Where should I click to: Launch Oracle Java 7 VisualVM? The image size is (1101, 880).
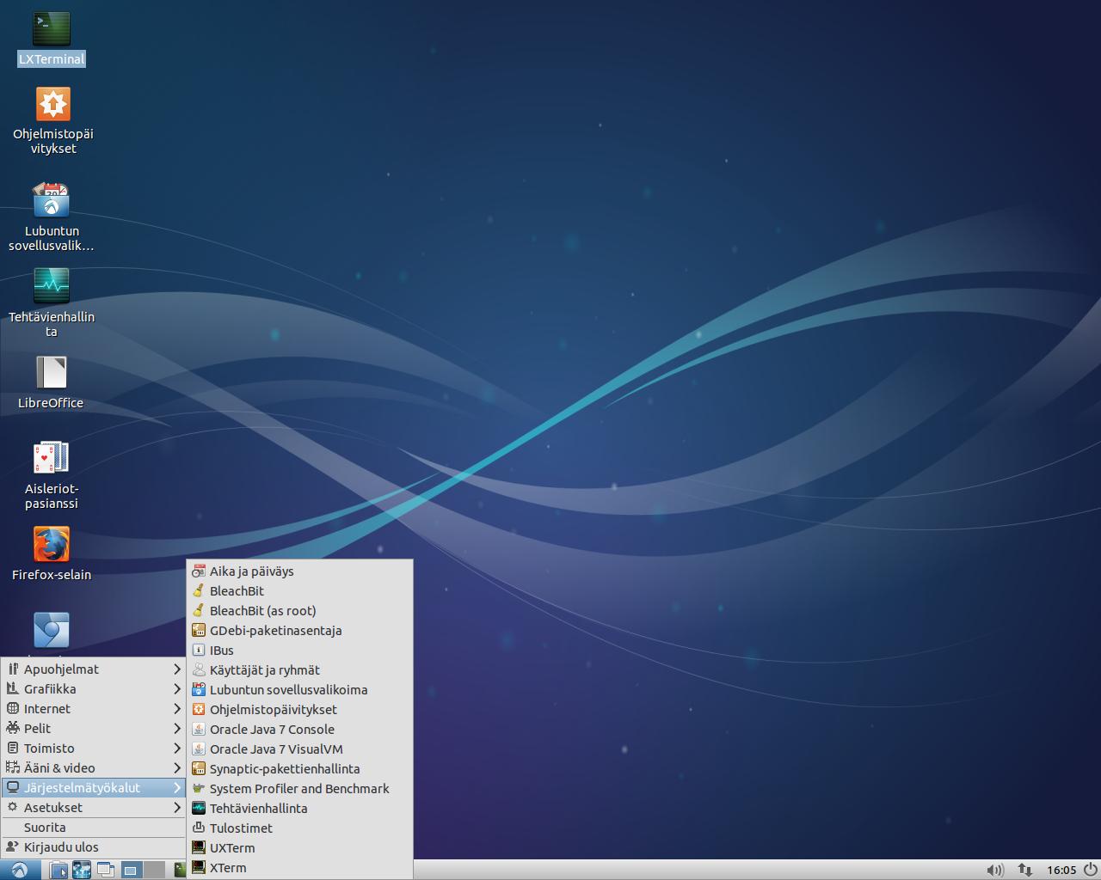click(x=300, y=749)
